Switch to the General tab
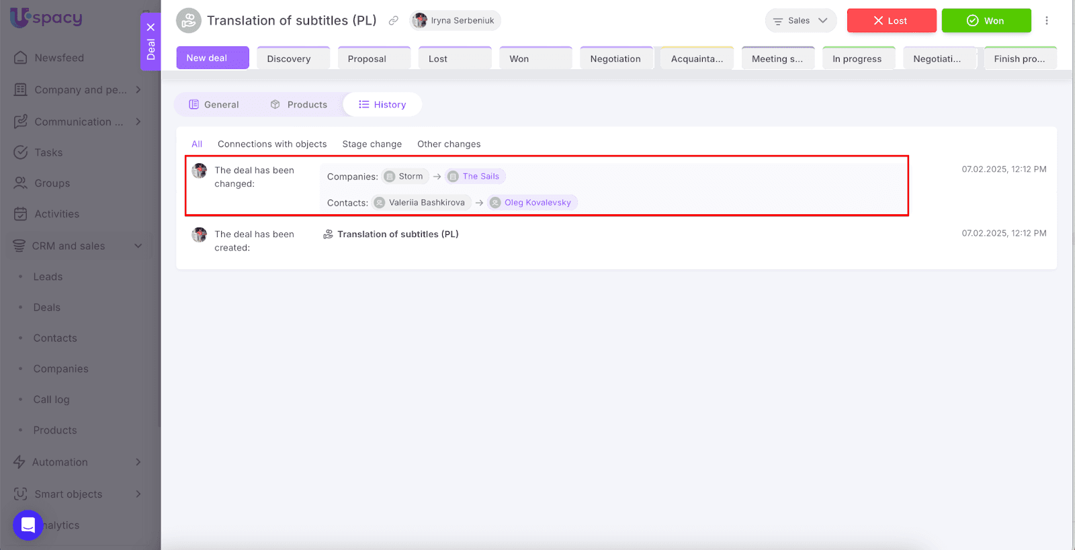The image size is (1075, 550). click(x=214, y=105)
